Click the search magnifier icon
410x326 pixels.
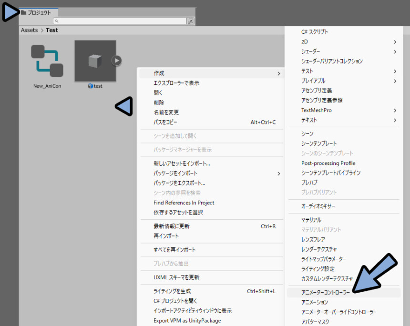point(57,21)
